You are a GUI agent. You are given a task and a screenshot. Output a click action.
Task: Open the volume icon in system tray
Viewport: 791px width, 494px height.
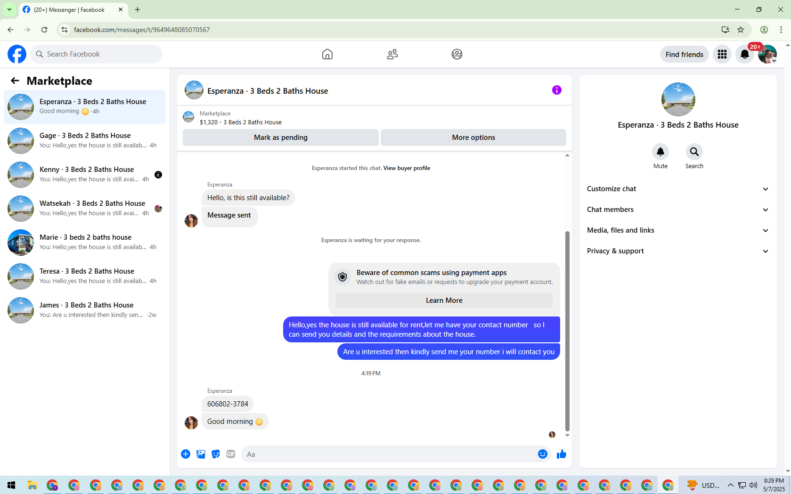pos(753,485)
